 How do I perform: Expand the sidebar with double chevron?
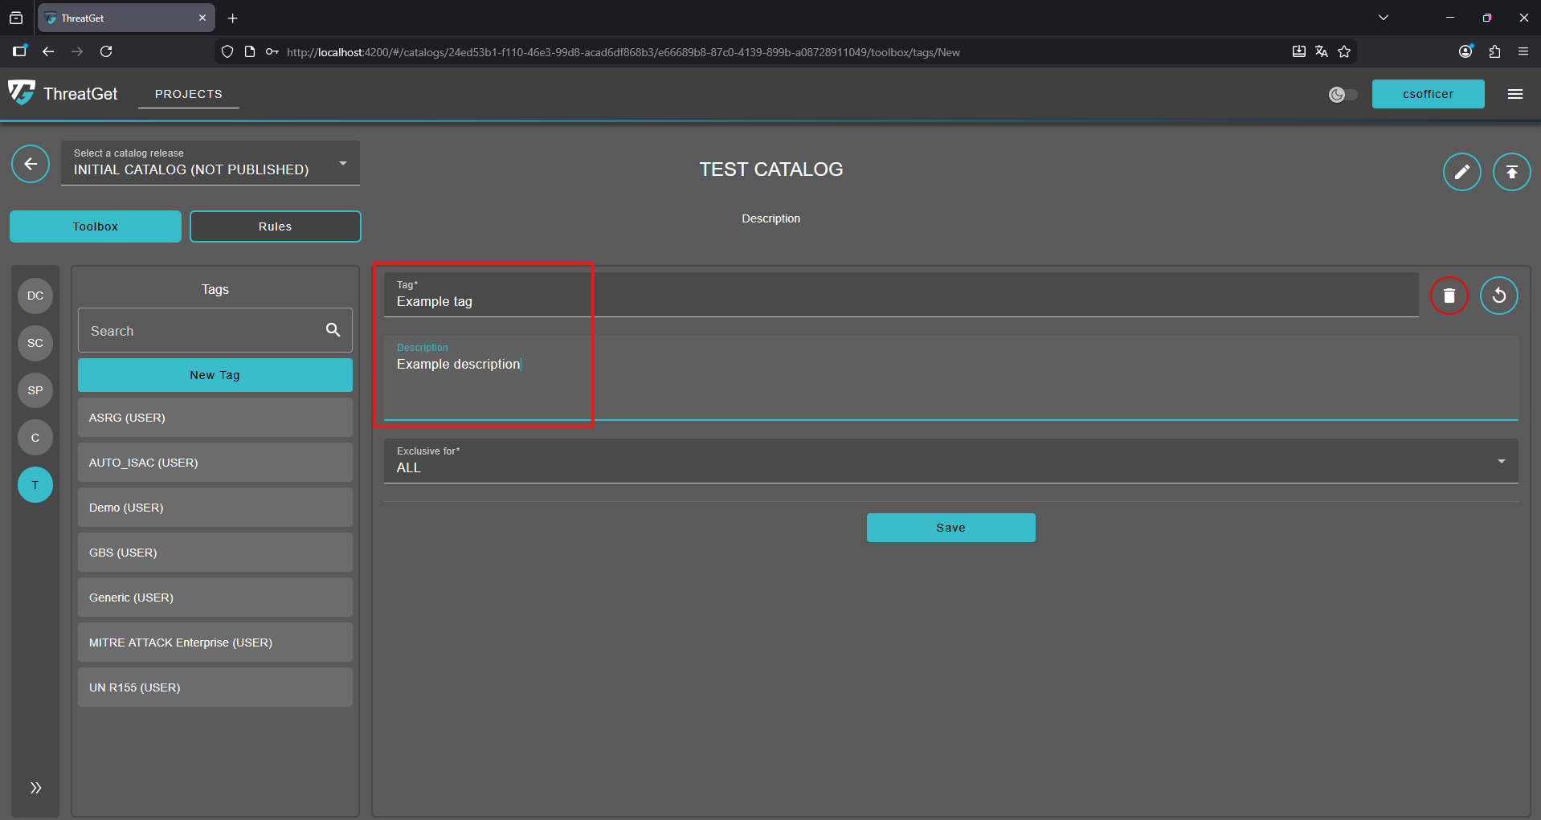pyautogui.click(x=35, y=788)
